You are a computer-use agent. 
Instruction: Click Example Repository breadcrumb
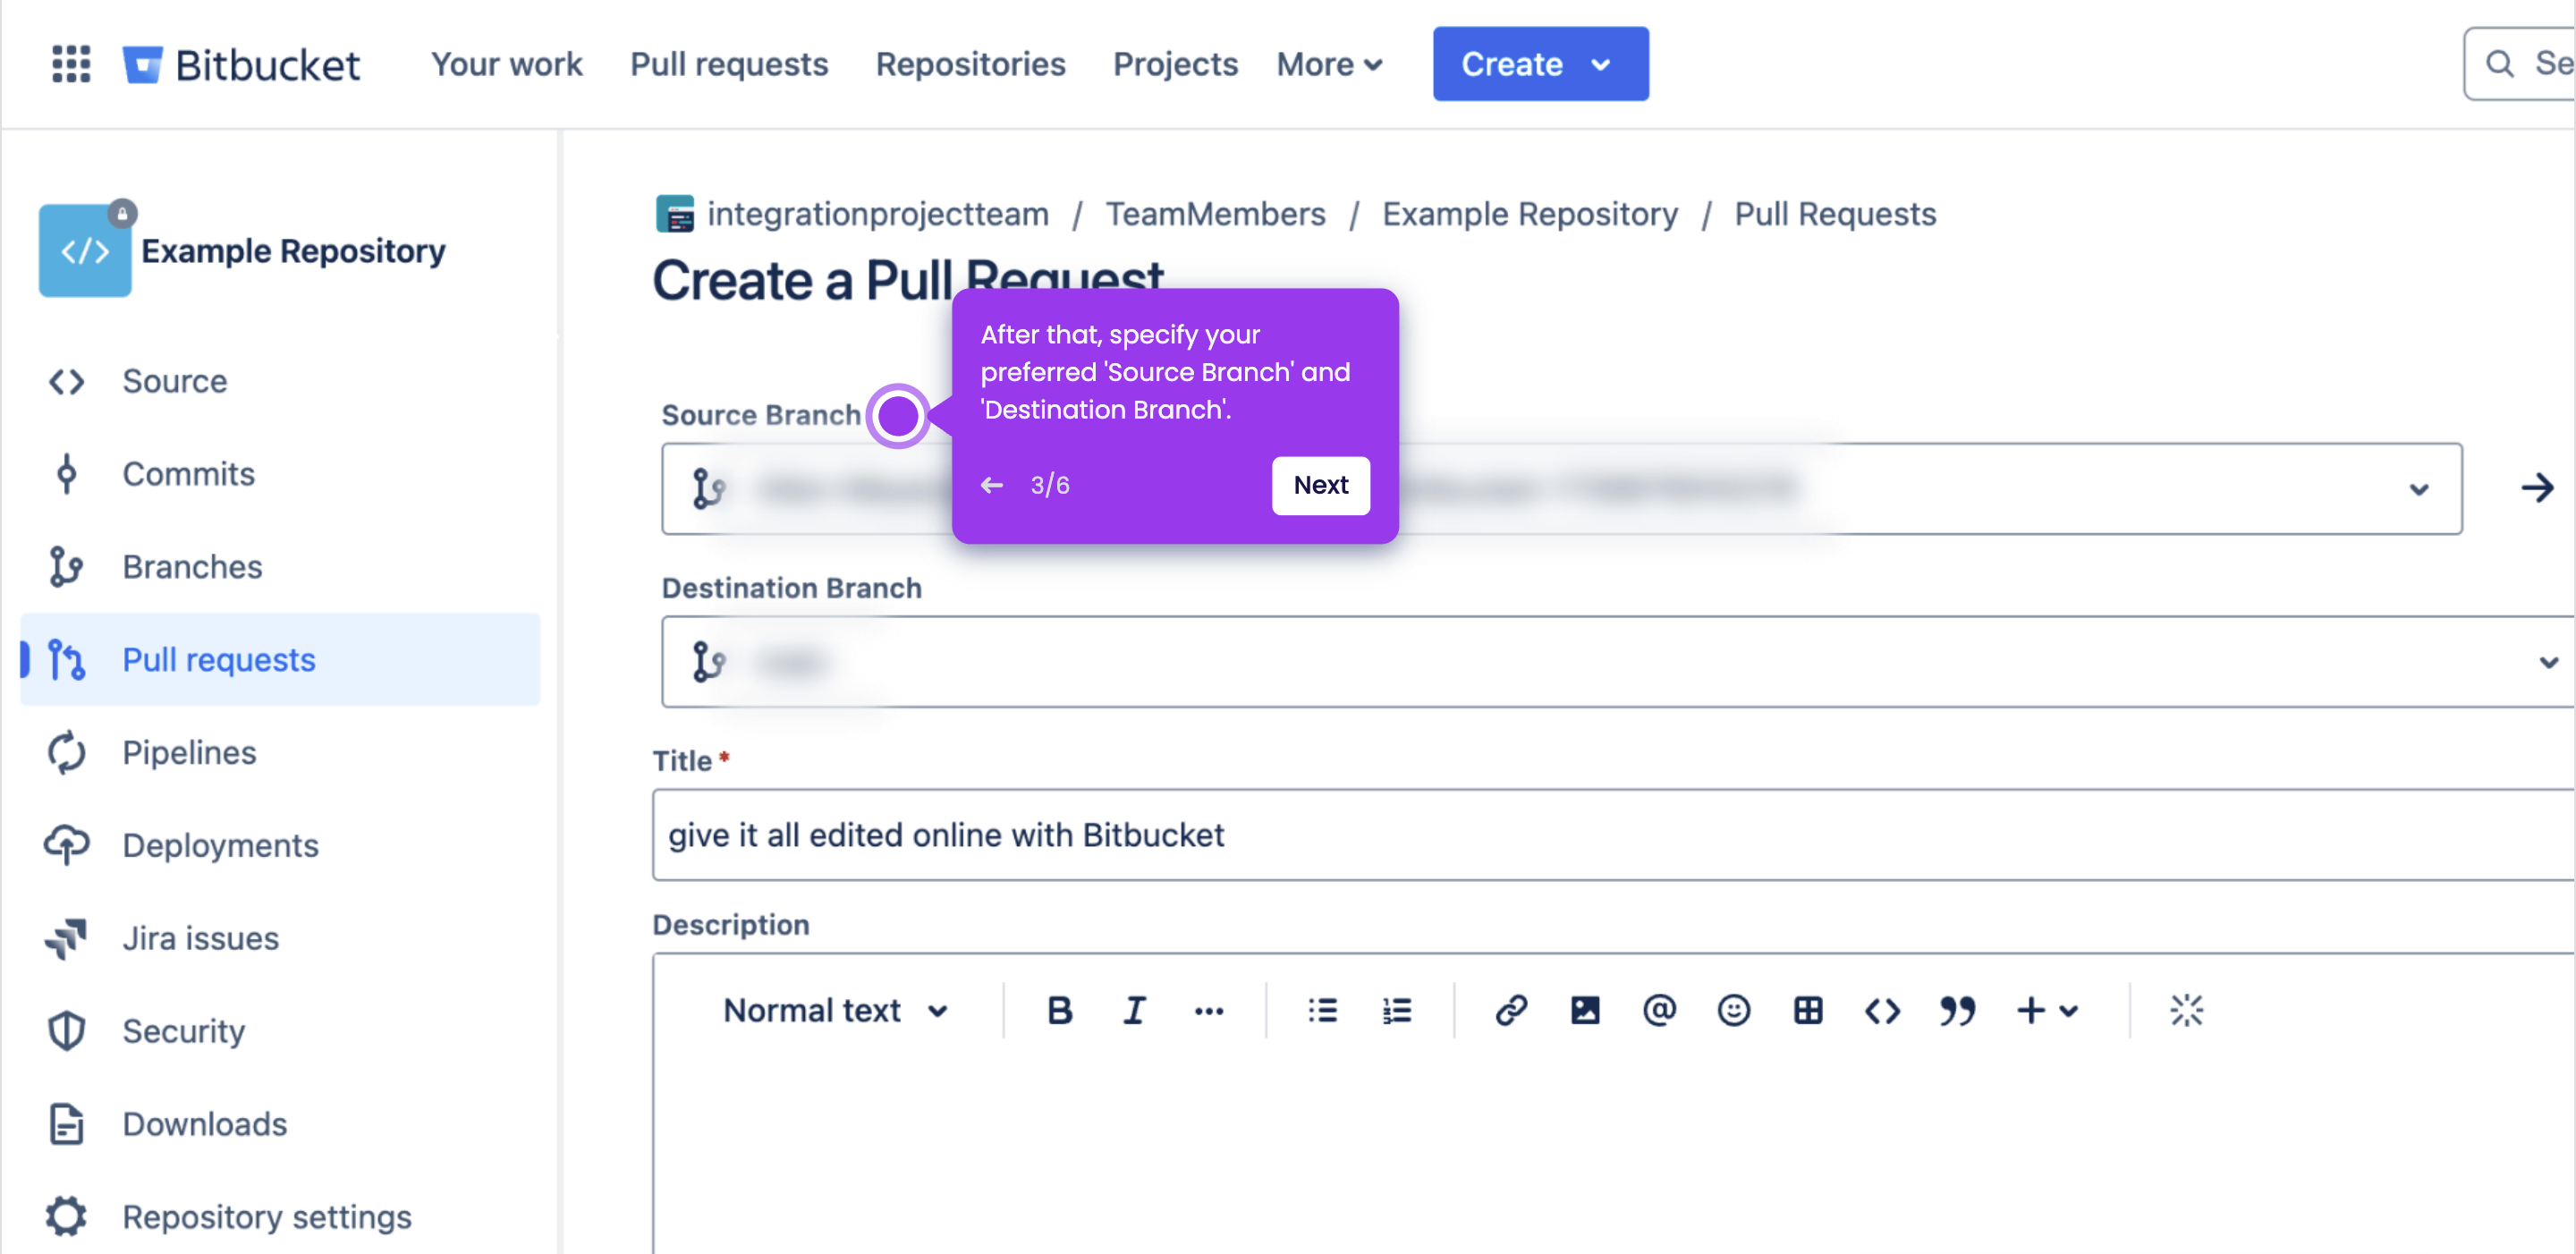coord(1530,214)
